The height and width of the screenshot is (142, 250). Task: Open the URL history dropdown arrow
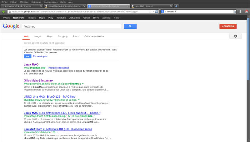tap(153, 12)
